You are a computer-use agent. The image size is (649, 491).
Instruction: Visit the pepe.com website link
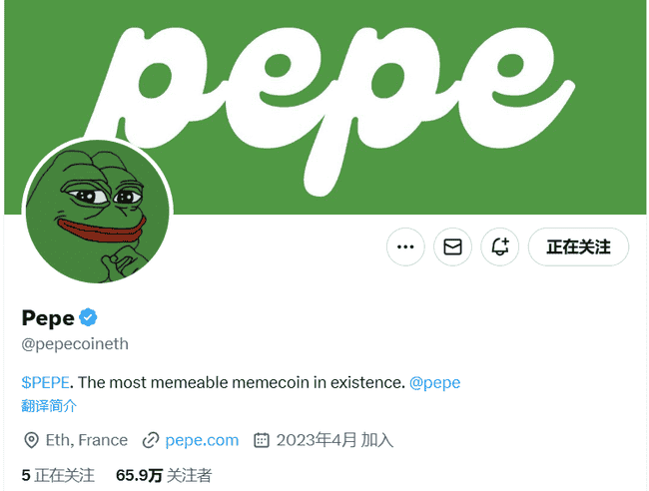click(202, 440)
